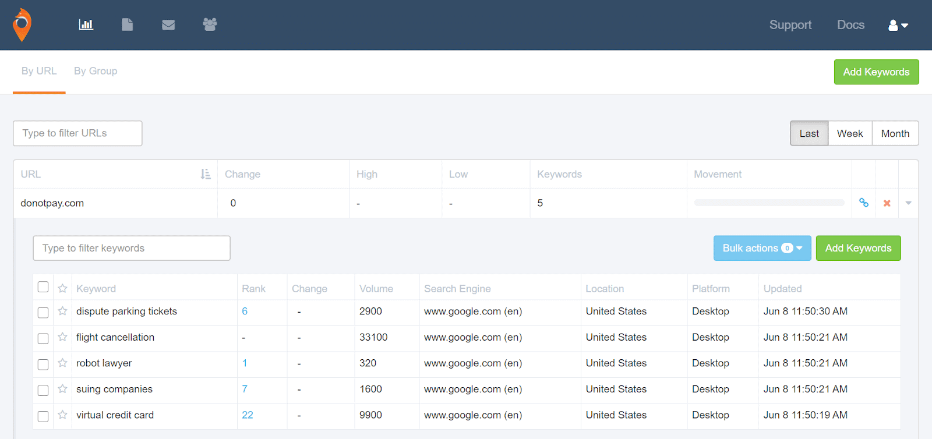Star the flight cancellation keyword
This screenshot has width=932, height=439.
coord(62,337)
